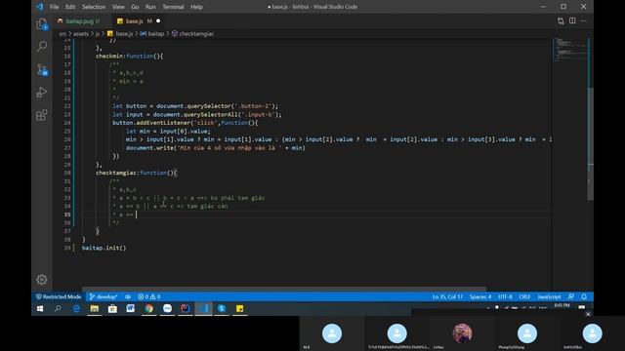625x351 pixels.
Task: Change indentation via Spaces: 4
Action: point(480,296)
